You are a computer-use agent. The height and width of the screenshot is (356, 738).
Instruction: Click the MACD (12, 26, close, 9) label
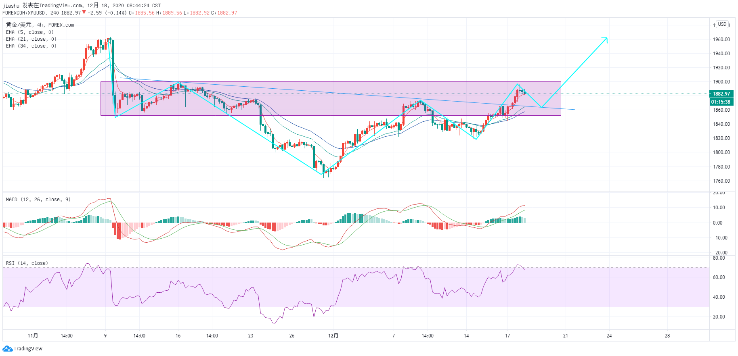38,200
